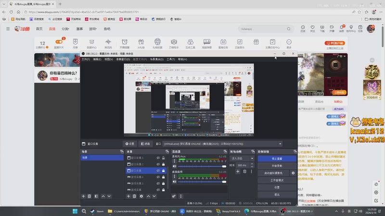The height and width of the screenshot is (216, 385).
Task: Click Start Virtual Camera button
Action: 273,173
